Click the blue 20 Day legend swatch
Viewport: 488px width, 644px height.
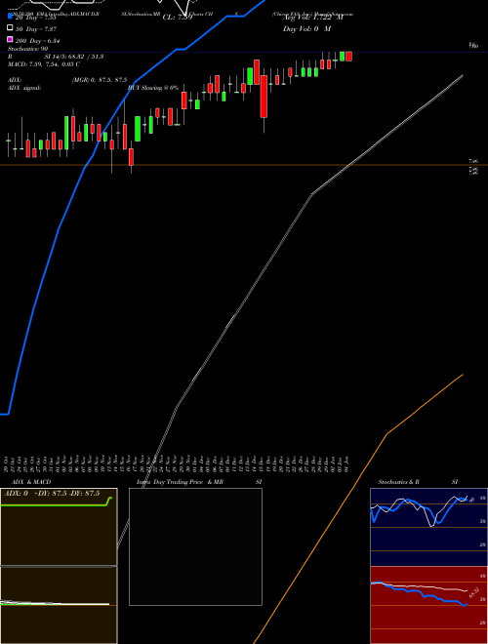coord(10,16)
